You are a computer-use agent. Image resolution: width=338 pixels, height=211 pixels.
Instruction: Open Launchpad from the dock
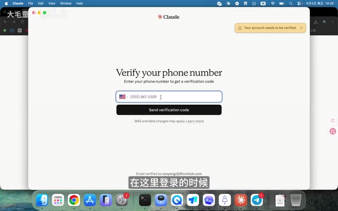click(58, 200)
